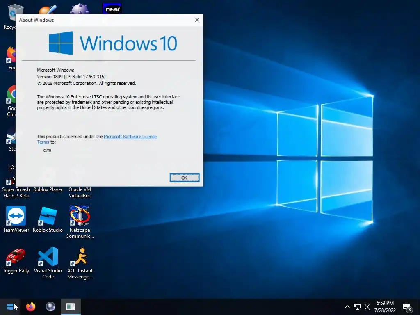Image resolution: width=420 pixels, height=315 pixels.
Task: Open the Action Center notifications icon
Action: (407, 307)
